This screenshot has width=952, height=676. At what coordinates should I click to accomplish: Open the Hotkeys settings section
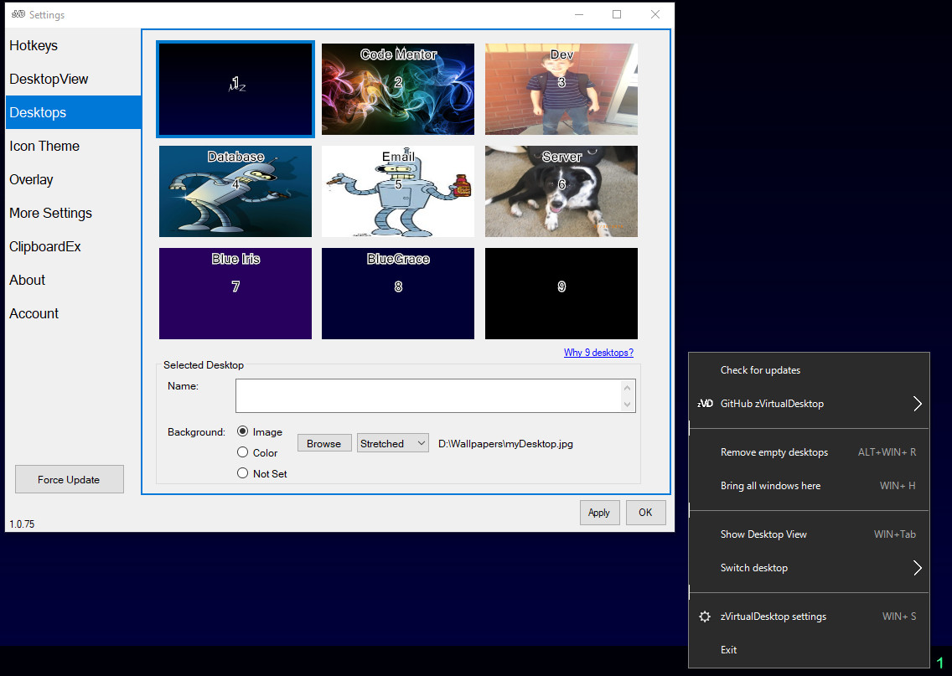pos(74,45)
